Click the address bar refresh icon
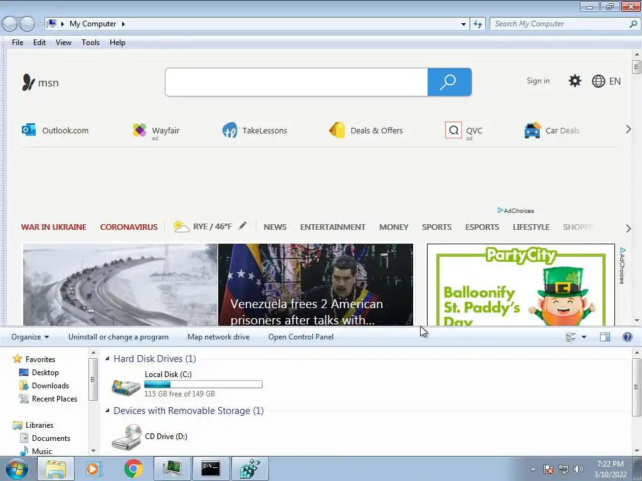642x481 pixels. pos(477,24)
